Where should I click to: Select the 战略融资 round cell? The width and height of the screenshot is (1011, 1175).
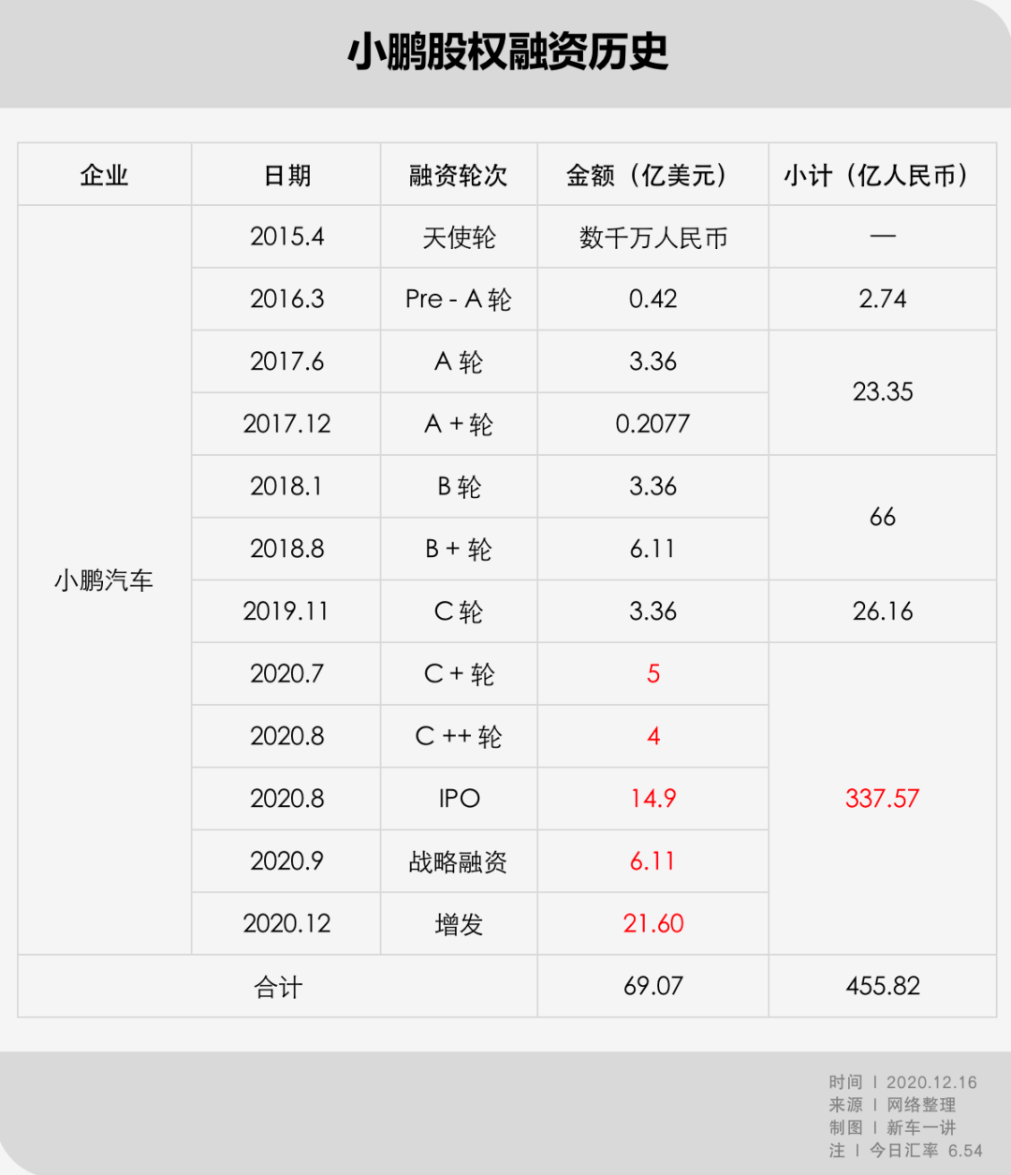pos(459,861)
